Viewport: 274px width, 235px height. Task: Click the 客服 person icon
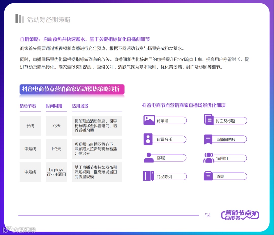coord(149,158)
